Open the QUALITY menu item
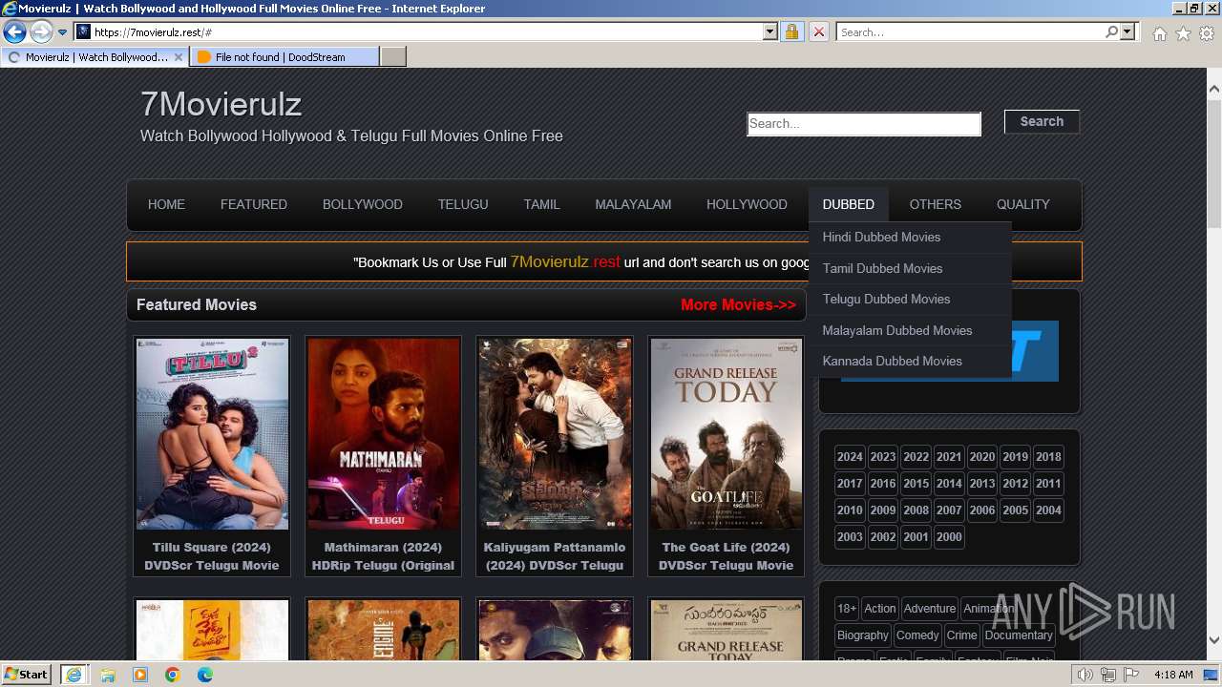The image size is (1222, 687). [1023, 204]
